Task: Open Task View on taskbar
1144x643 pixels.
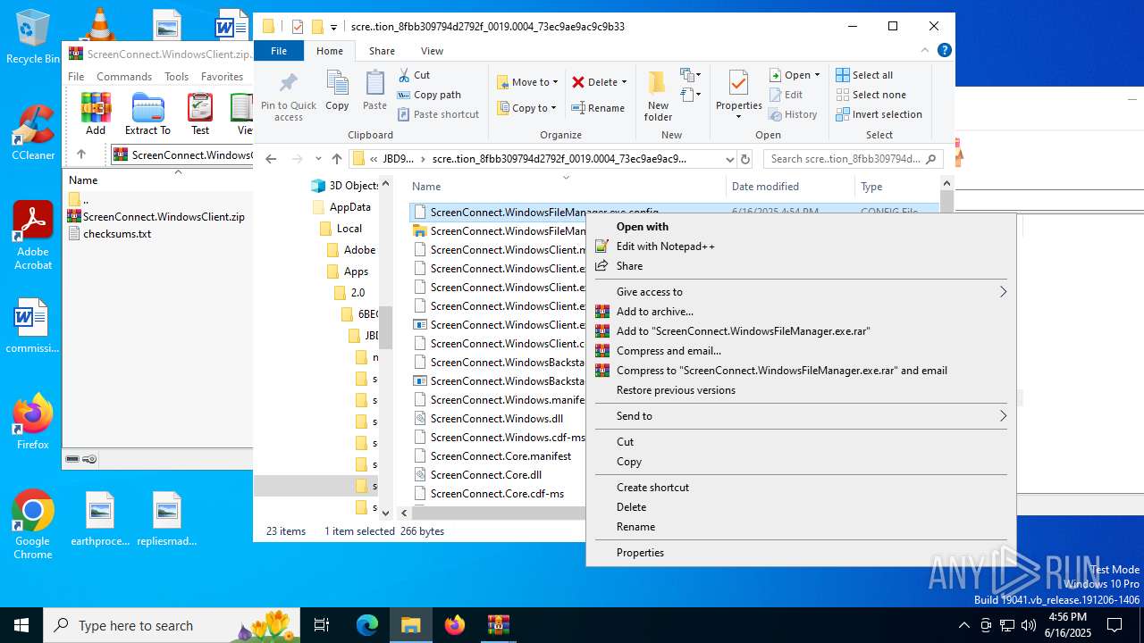Action: click(x=323, y=625)
